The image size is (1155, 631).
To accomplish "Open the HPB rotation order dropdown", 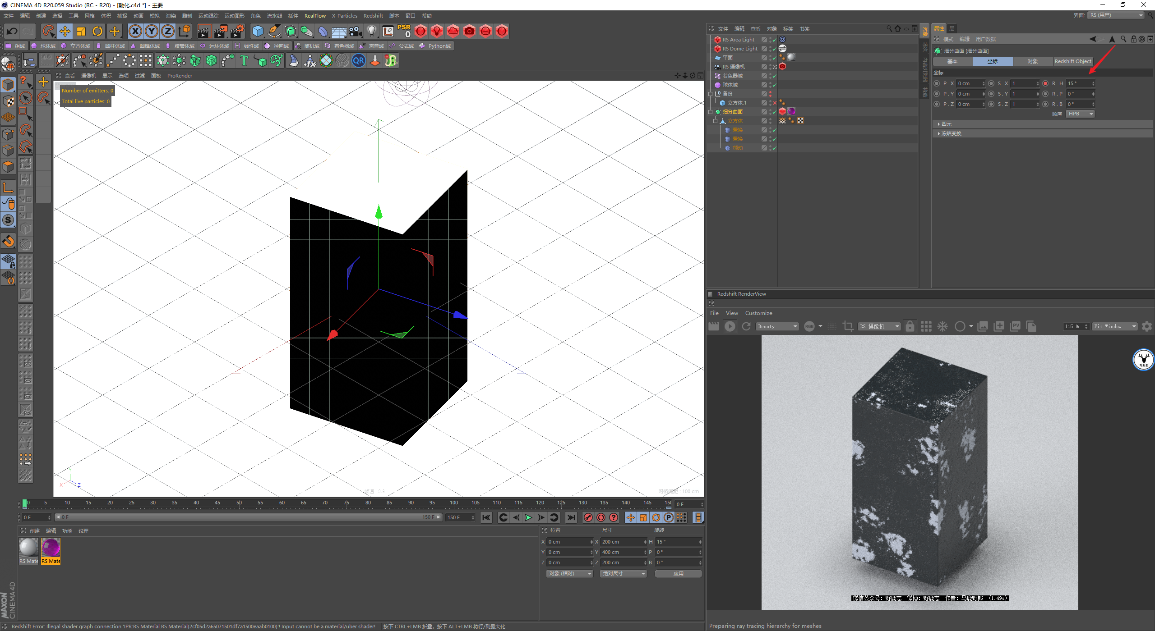I will (1080, 114).
